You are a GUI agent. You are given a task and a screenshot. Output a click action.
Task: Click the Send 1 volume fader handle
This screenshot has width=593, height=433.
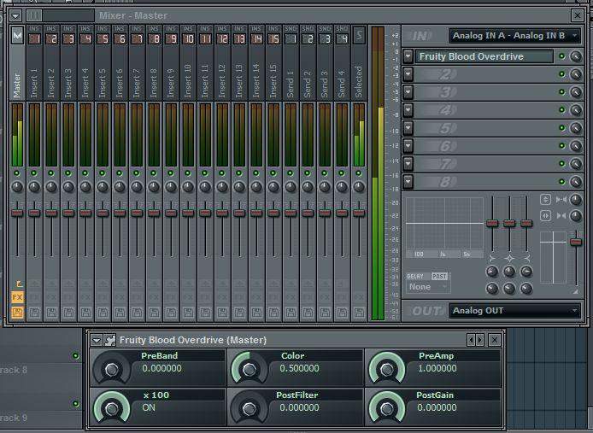coord(291,212)
